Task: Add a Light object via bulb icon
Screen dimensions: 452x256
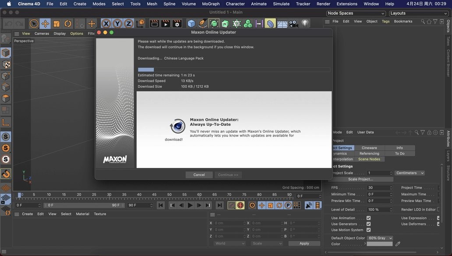Action: 305,24
